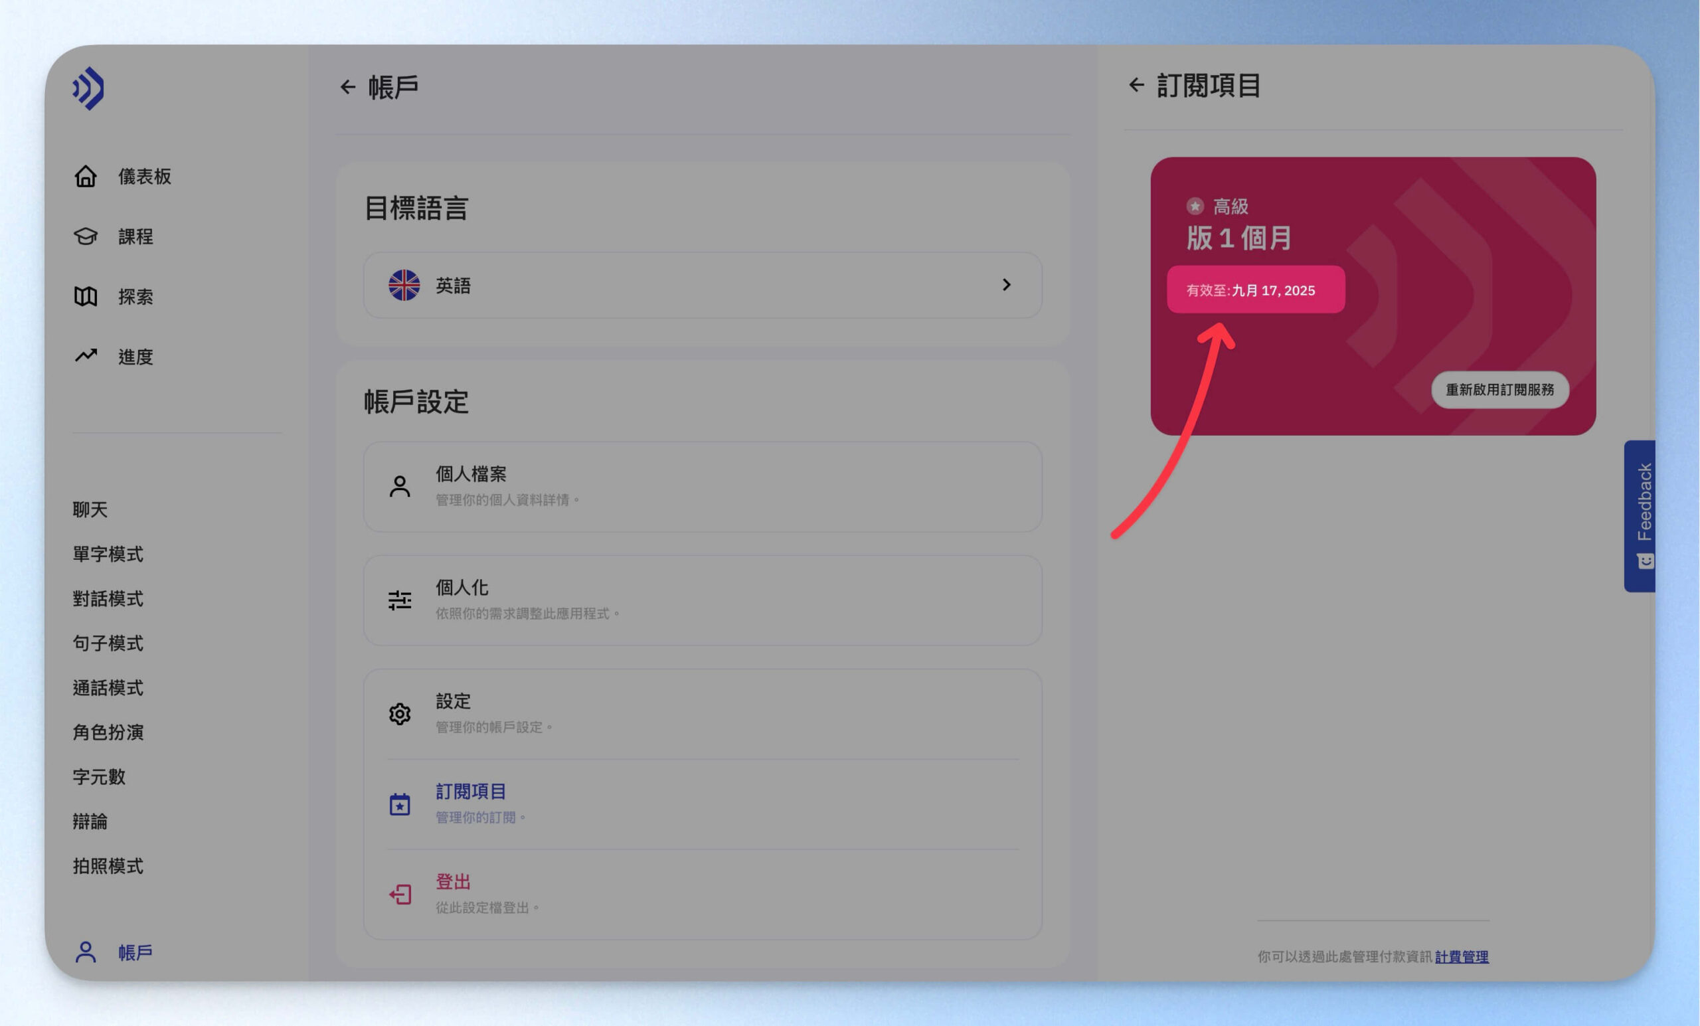Open 角色扮演 mode

coord(108,732)
